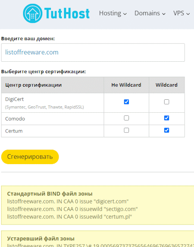Click the Стандартный BIND файл зоны heading
The height and width of the screenshot is (247, 194).
click(50, 193)
